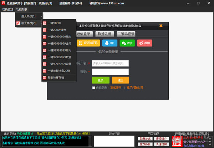Close the login dialog with orange X
The height and width of the screenshot is (148, 214).
coord(161,26)
